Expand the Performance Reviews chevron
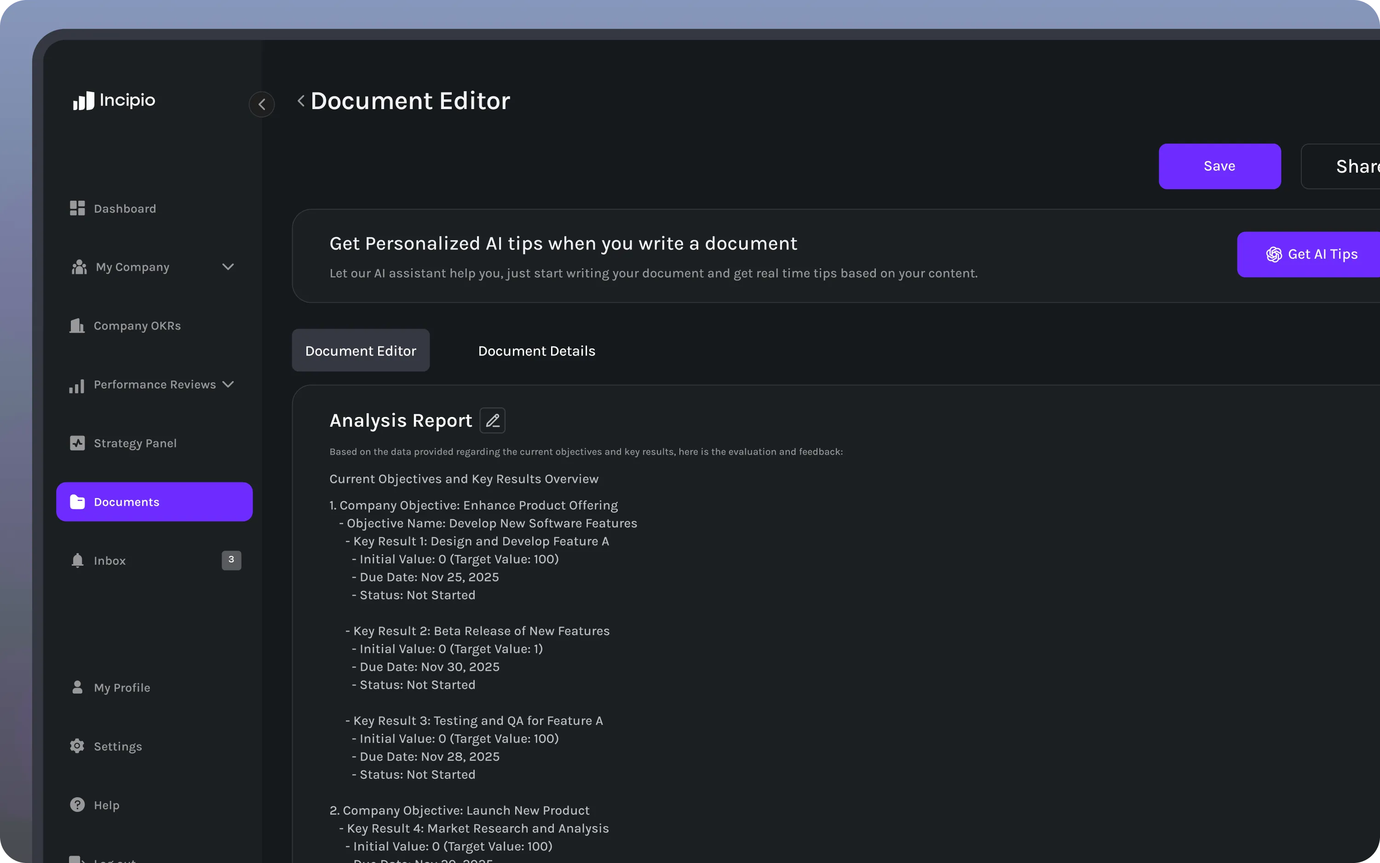The height and width of the screenshot is (863, 1380). (228, 385)
